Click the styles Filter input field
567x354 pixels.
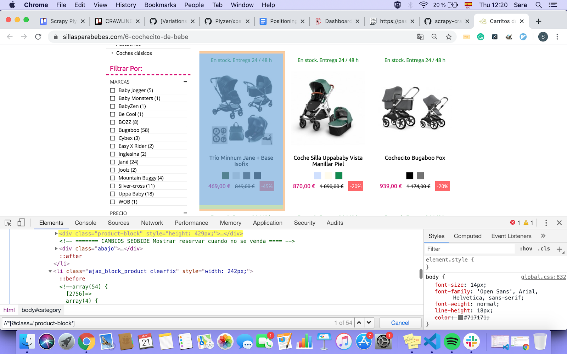(x=470, y=249)
